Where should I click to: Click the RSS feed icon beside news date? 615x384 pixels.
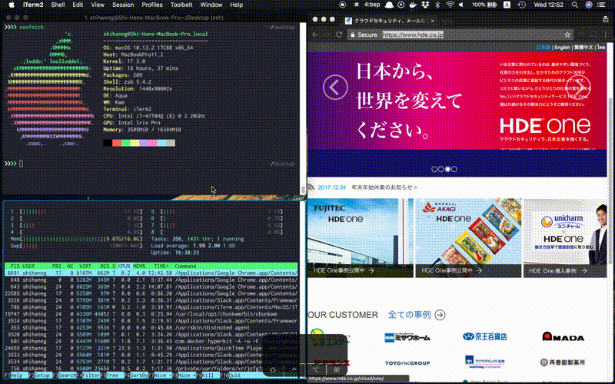coord(311,187)
